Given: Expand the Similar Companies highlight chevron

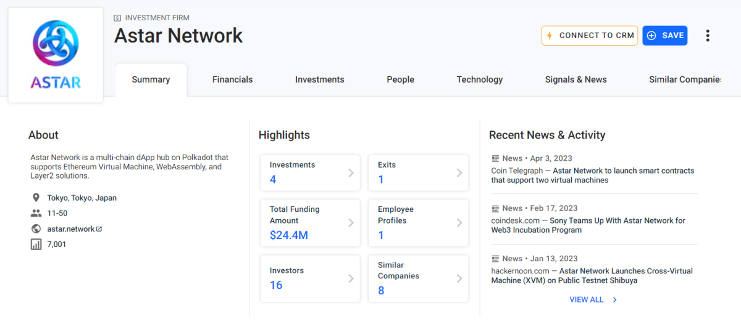Looking at the screenshot, I should tap(459, 278).
